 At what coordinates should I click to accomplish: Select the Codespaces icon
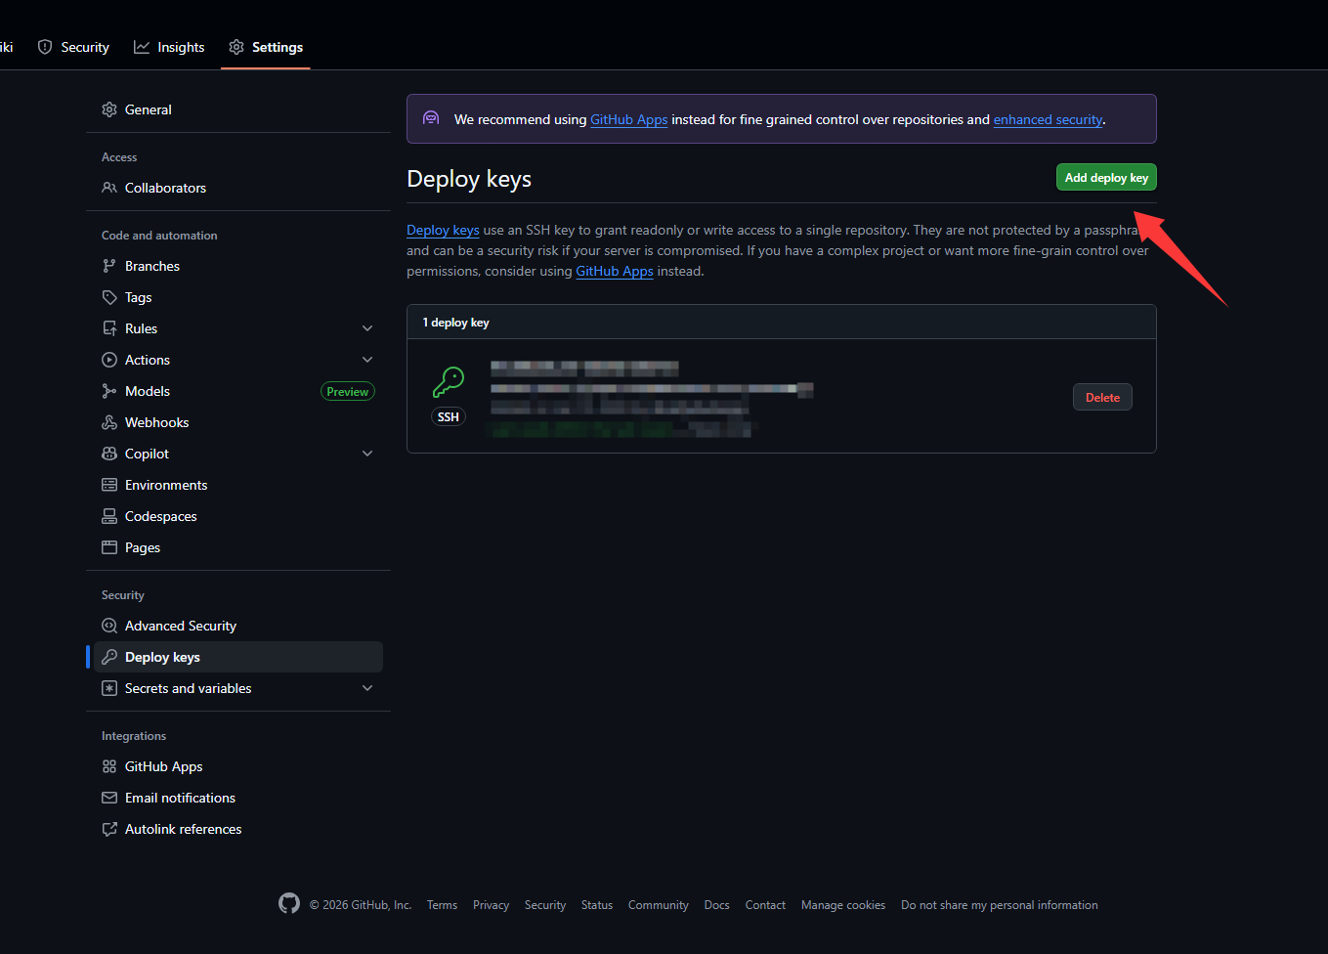pos(109,515)
